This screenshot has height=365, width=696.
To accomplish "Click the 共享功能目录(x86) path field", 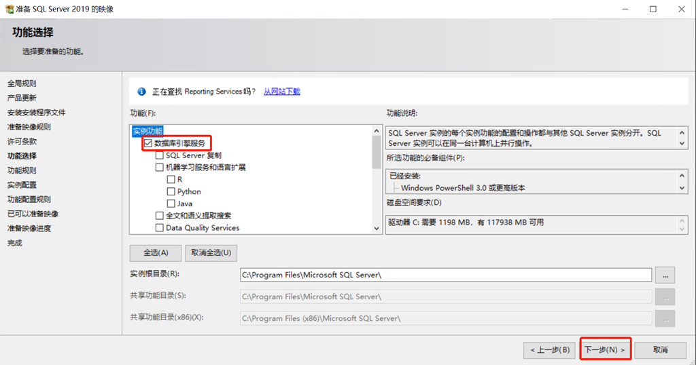I will (x=446, y=318).
